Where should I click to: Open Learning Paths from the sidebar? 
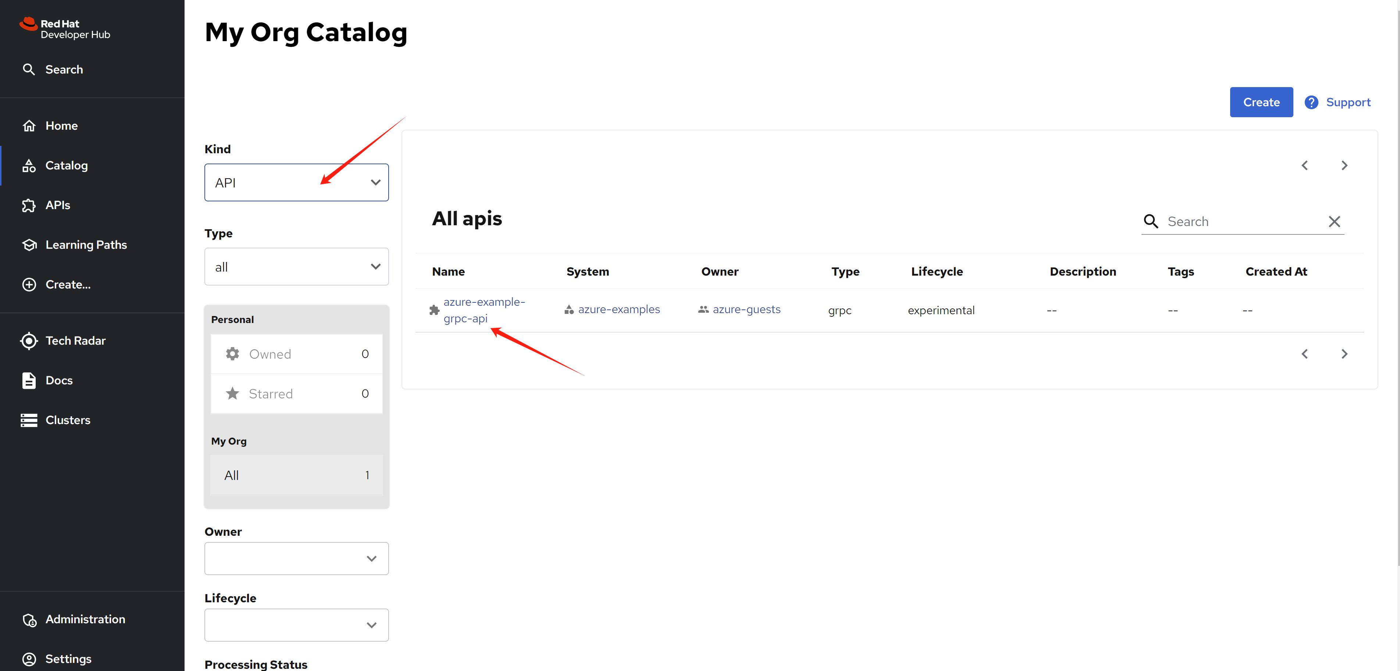tap(86, 244)
